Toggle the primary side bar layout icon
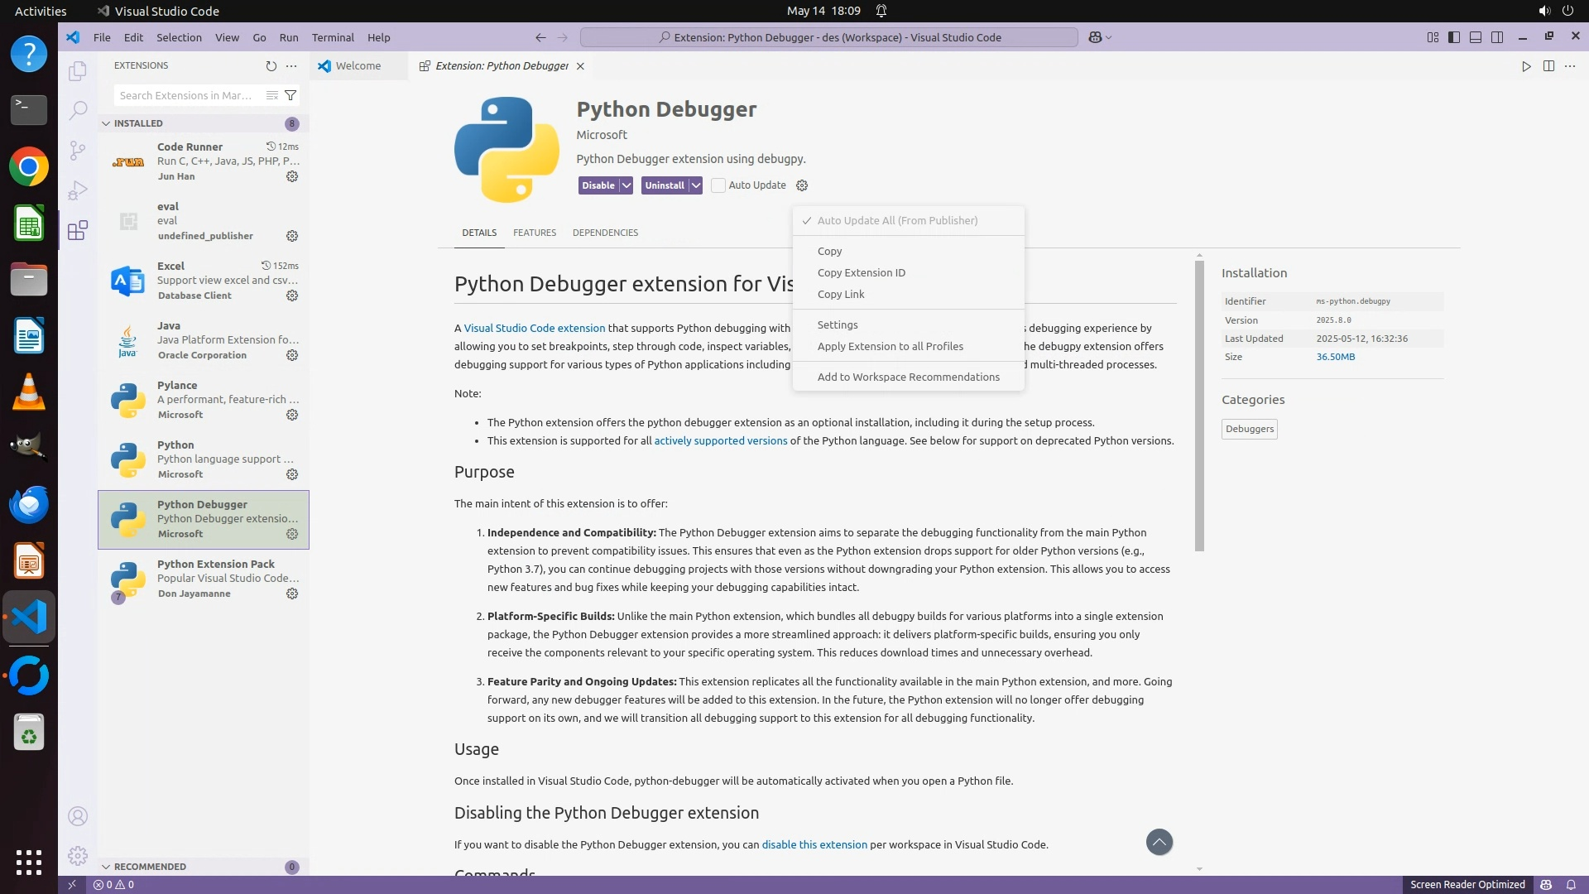1589x894 pixels. (x=1454, y=37)
